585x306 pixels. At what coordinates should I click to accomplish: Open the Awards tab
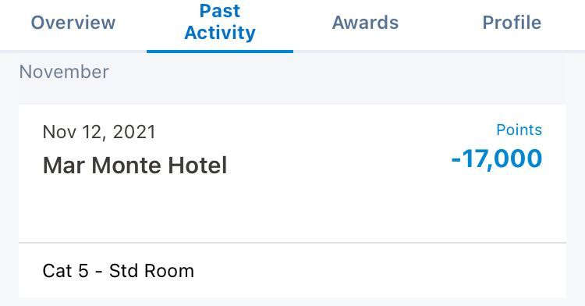pyautogui.click(x=365, y=23)
